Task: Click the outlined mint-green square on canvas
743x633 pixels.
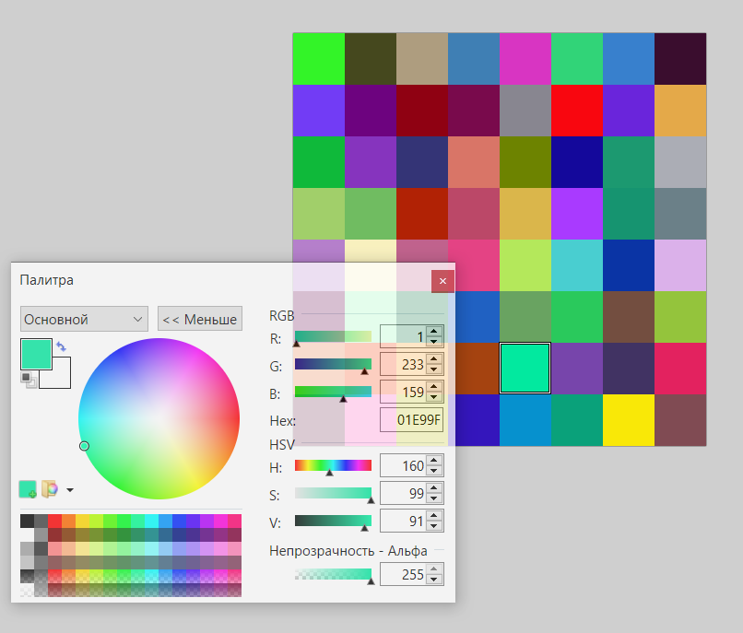Action: [525, 369]
